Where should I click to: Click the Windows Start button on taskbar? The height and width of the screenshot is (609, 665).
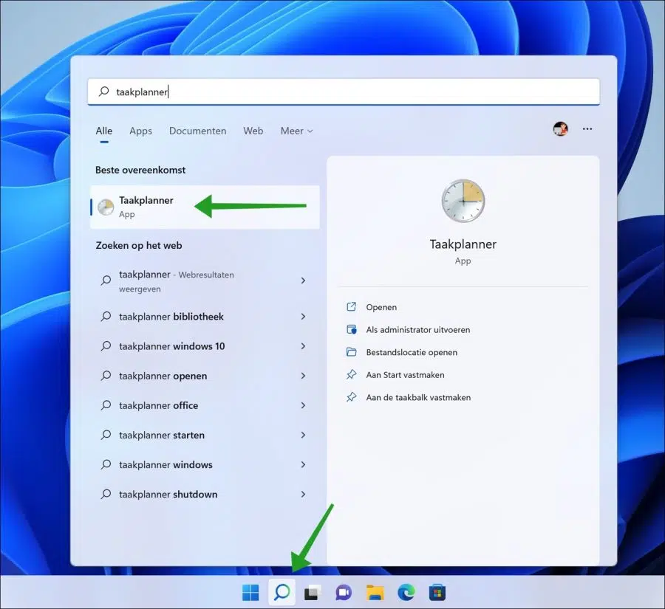(x=250, y=592)
